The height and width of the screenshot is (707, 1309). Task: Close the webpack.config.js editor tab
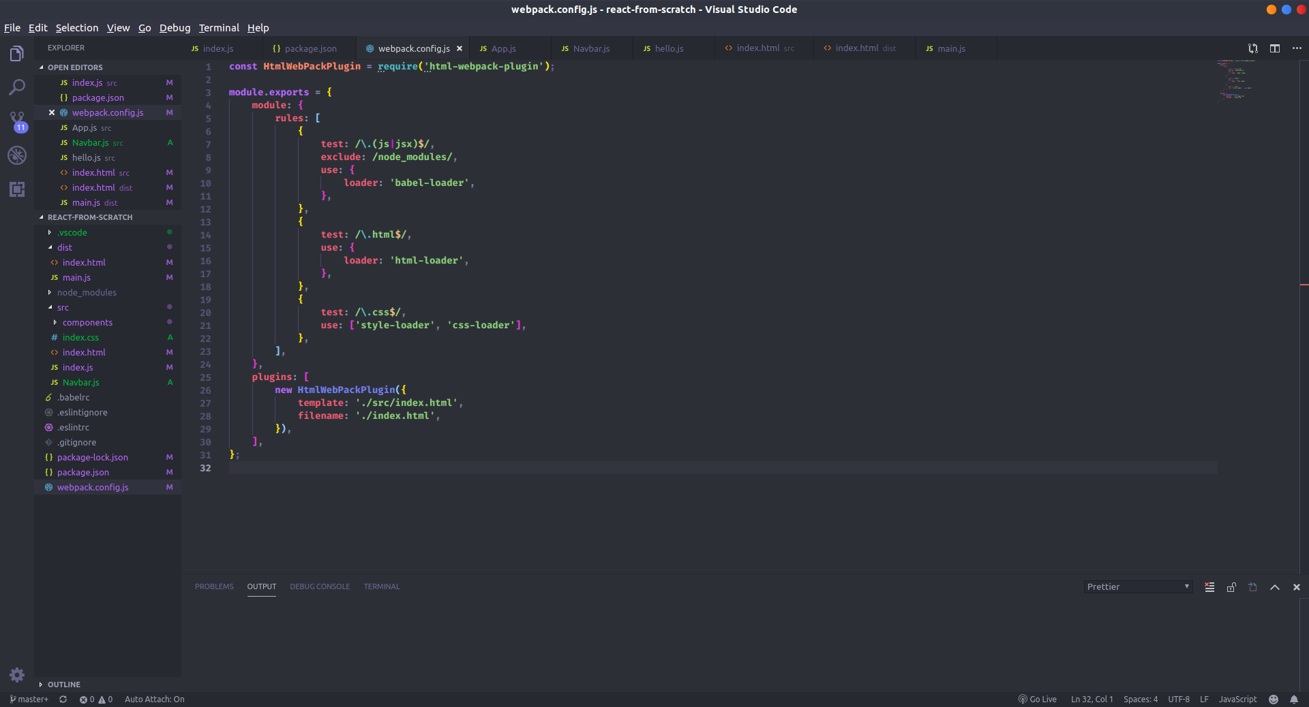[x=460, y=48]
